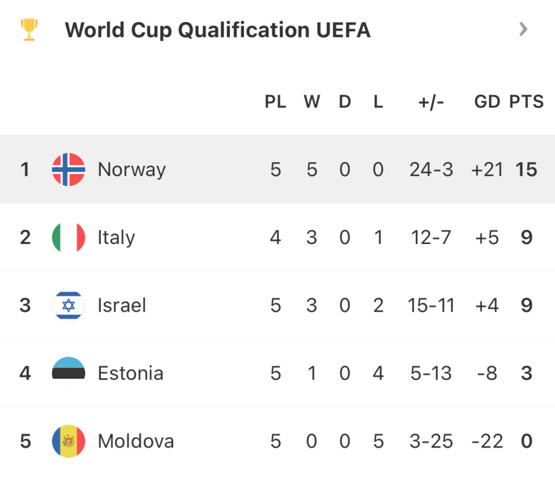Click the GD column header
Viewport: 555px width, 487px height.
click(487, 102)
